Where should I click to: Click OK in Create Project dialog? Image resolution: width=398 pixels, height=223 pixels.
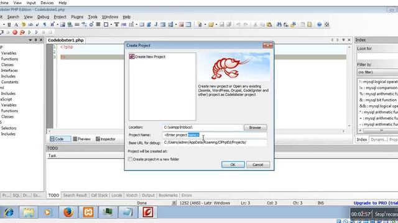233,165
